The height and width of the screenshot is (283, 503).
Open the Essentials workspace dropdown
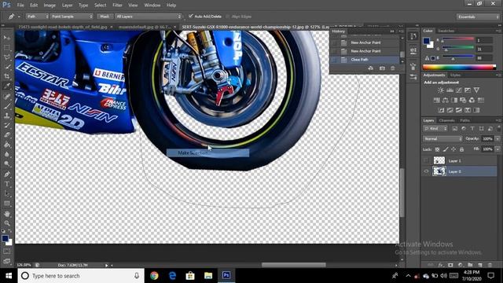coord(478,17)
